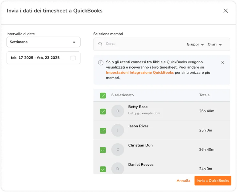Click Jason River's avatar
The height and width of the screenshot is (192, 237).
click(x=118, y=130)
